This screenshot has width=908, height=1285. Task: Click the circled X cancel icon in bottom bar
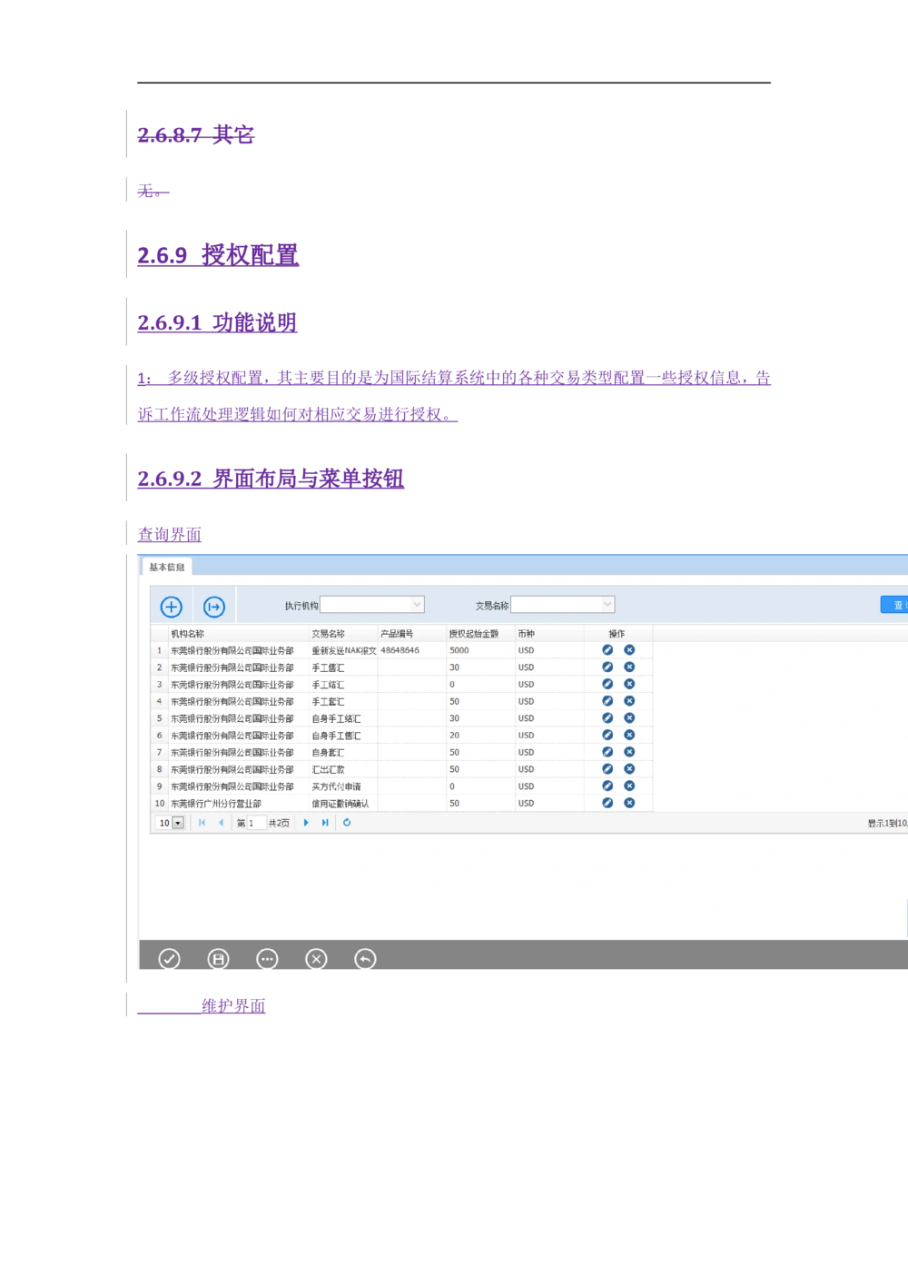[x=316, y=959]
